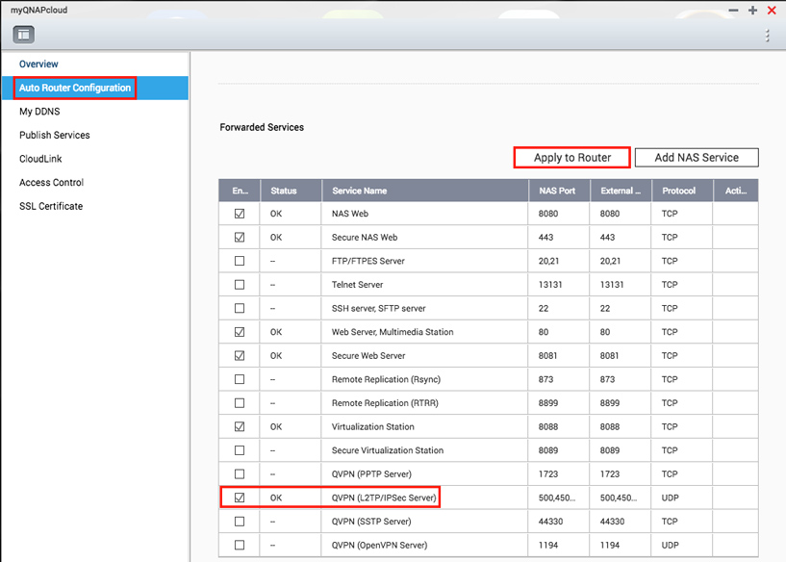Image resolution: width=786 pixels, height=562 pixels.
Task: Go to Publish Services
Action: pyautogui.click(x=55, y=136)
